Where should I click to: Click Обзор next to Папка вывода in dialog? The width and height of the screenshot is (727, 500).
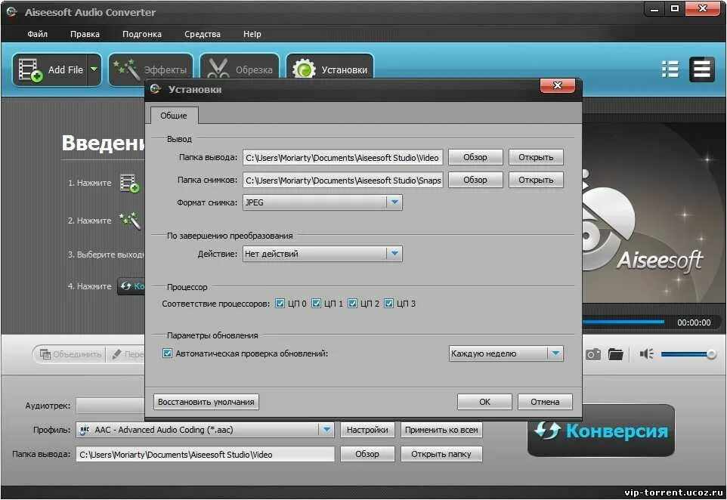[x=475, y=157]
